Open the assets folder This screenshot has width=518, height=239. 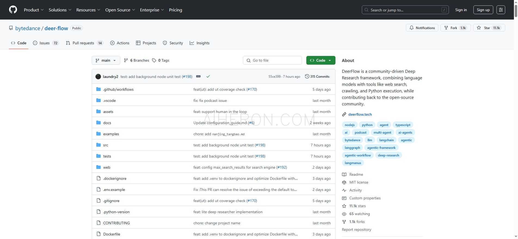(108, 112)
